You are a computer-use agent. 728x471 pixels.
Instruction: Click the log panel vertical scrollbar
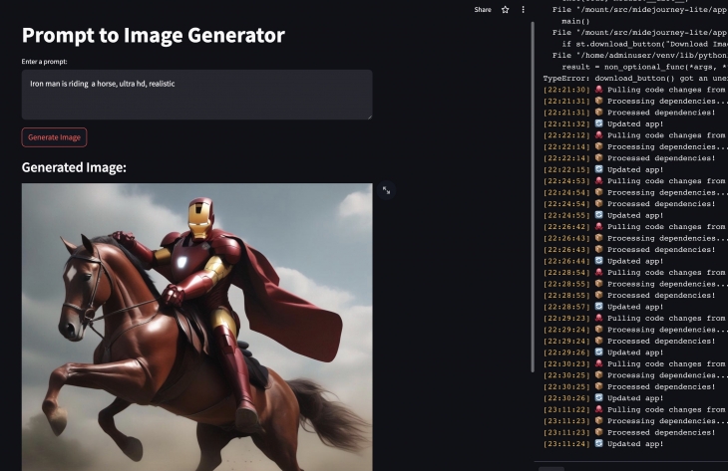533,196
